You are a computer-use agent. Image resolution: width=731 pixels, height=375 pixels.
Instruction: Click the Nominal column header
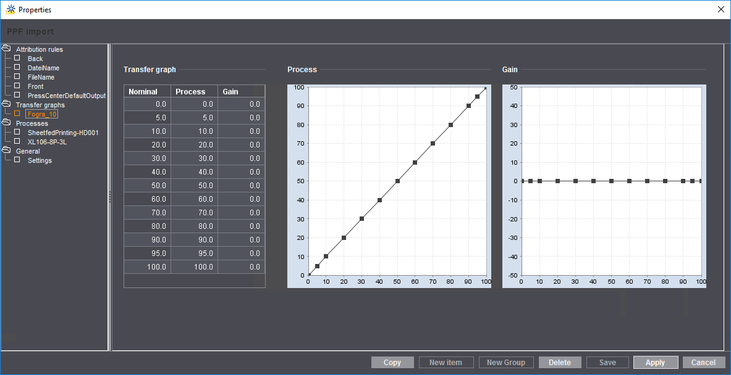tap(147, 91)
